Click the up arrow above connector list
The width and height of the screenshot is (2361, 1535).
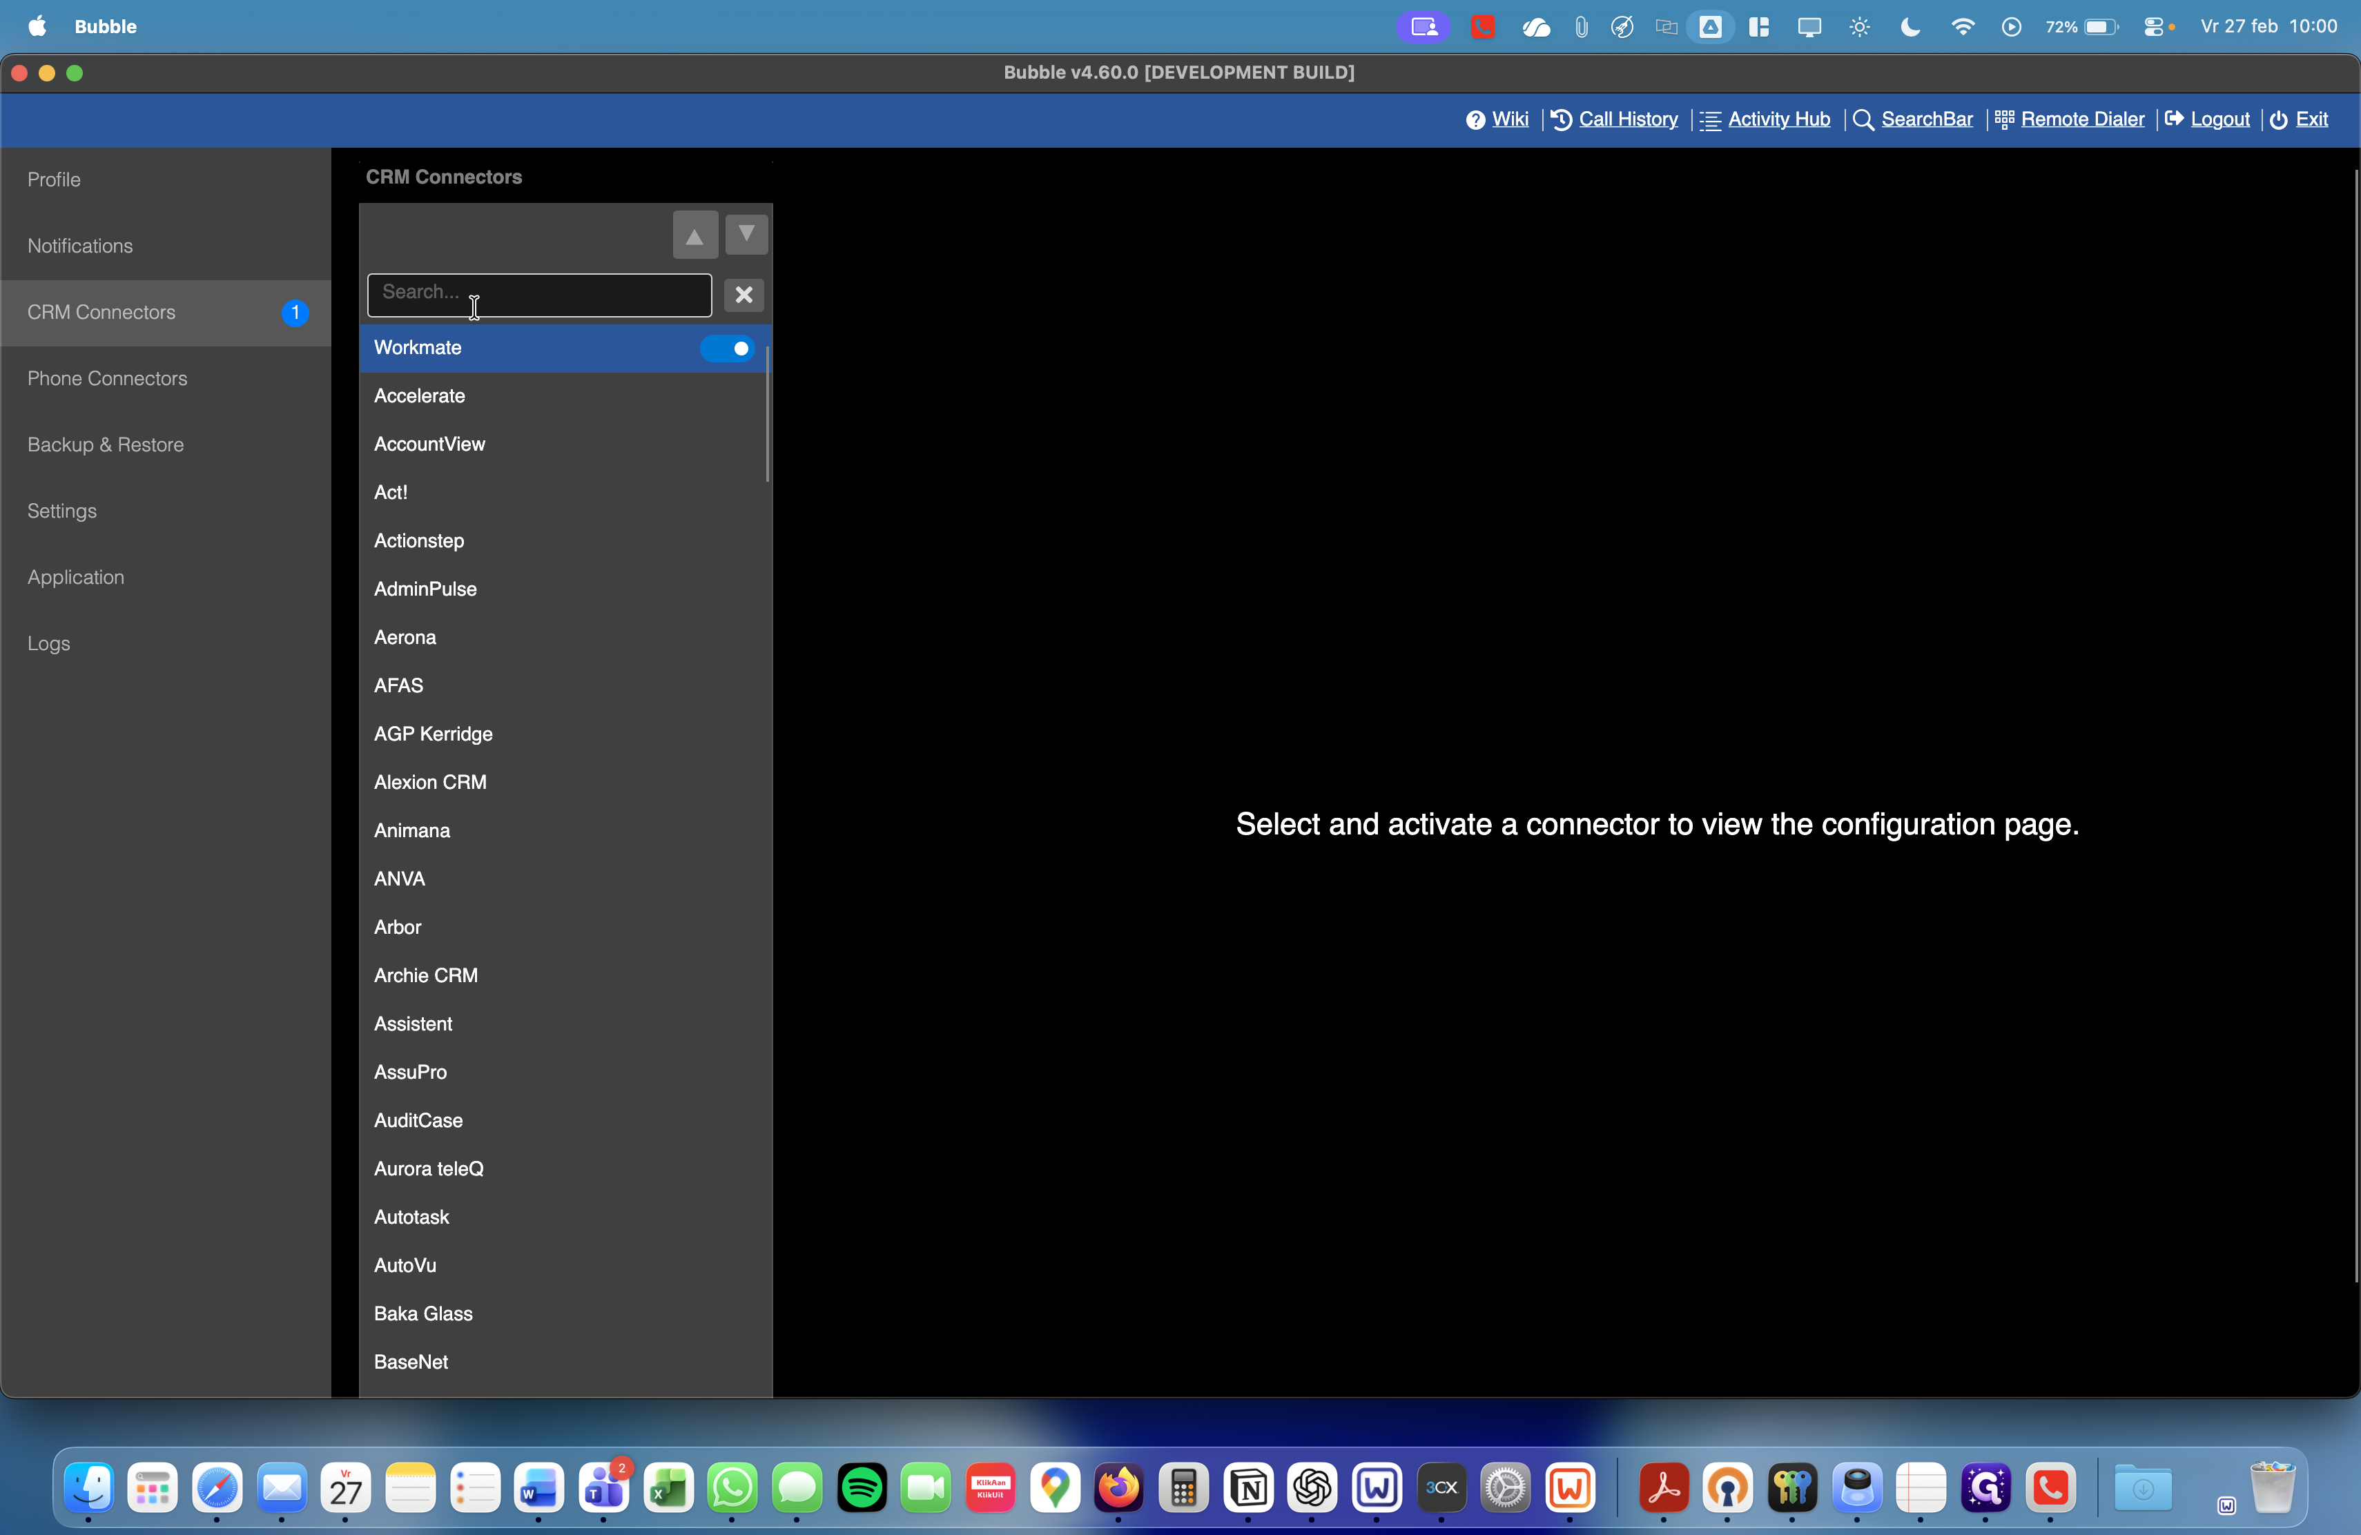pyautogui.click(x=694, y=235)
